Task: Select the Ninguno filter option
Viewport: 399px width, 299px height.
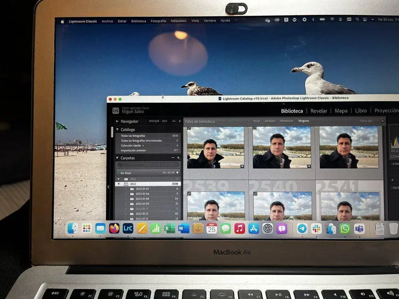Action: pos(303,121)
